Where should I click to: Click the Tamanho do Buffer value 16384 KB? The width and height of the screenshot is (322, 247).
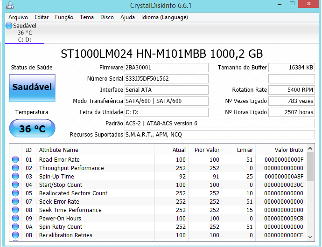(292, 68)
